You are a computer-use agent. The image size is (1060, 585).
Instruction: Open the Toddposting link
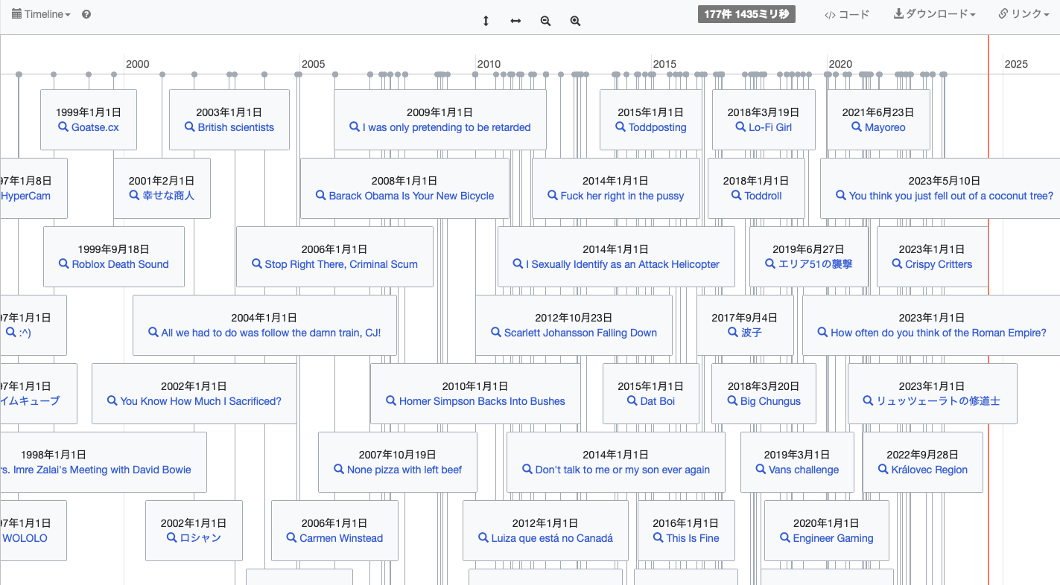[657, 127]
